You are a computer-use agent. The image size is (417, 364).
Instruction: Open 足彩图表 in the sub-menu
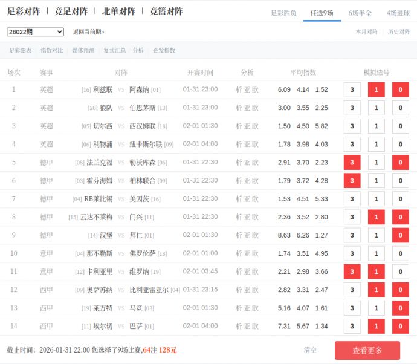coord(20,51)
